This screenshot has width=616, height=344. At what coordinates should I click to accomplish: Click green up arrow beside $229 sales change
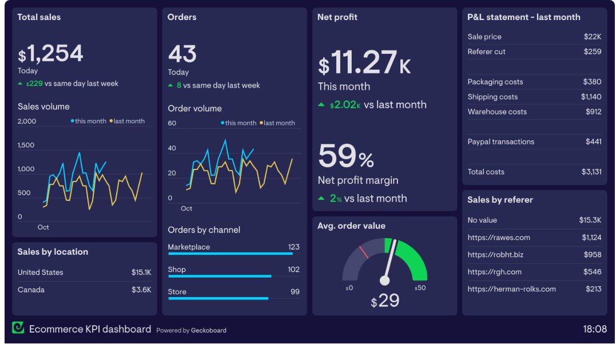click(21, 84)
